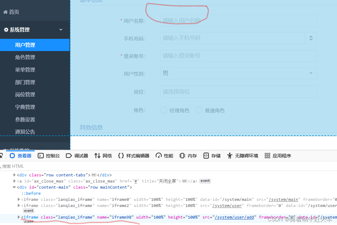The height and width of the screenshot is (225, 337).
Task: Select the 经理角色 radio button
Action: coord(163,110)
